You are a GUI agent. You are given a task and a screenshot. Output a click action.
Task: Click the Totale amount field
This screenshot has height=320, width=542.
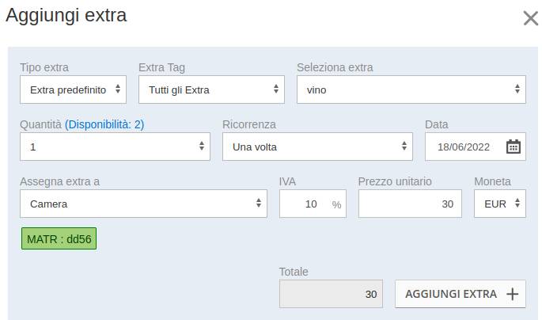(331, 294)
